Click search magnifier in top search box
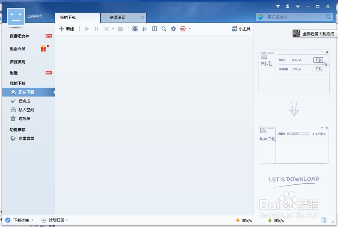Screen dimensions: 338x227 coord(328,17)
